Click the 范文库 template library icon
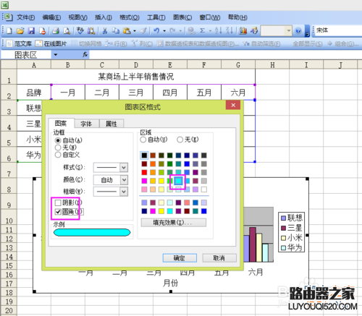 9,43
